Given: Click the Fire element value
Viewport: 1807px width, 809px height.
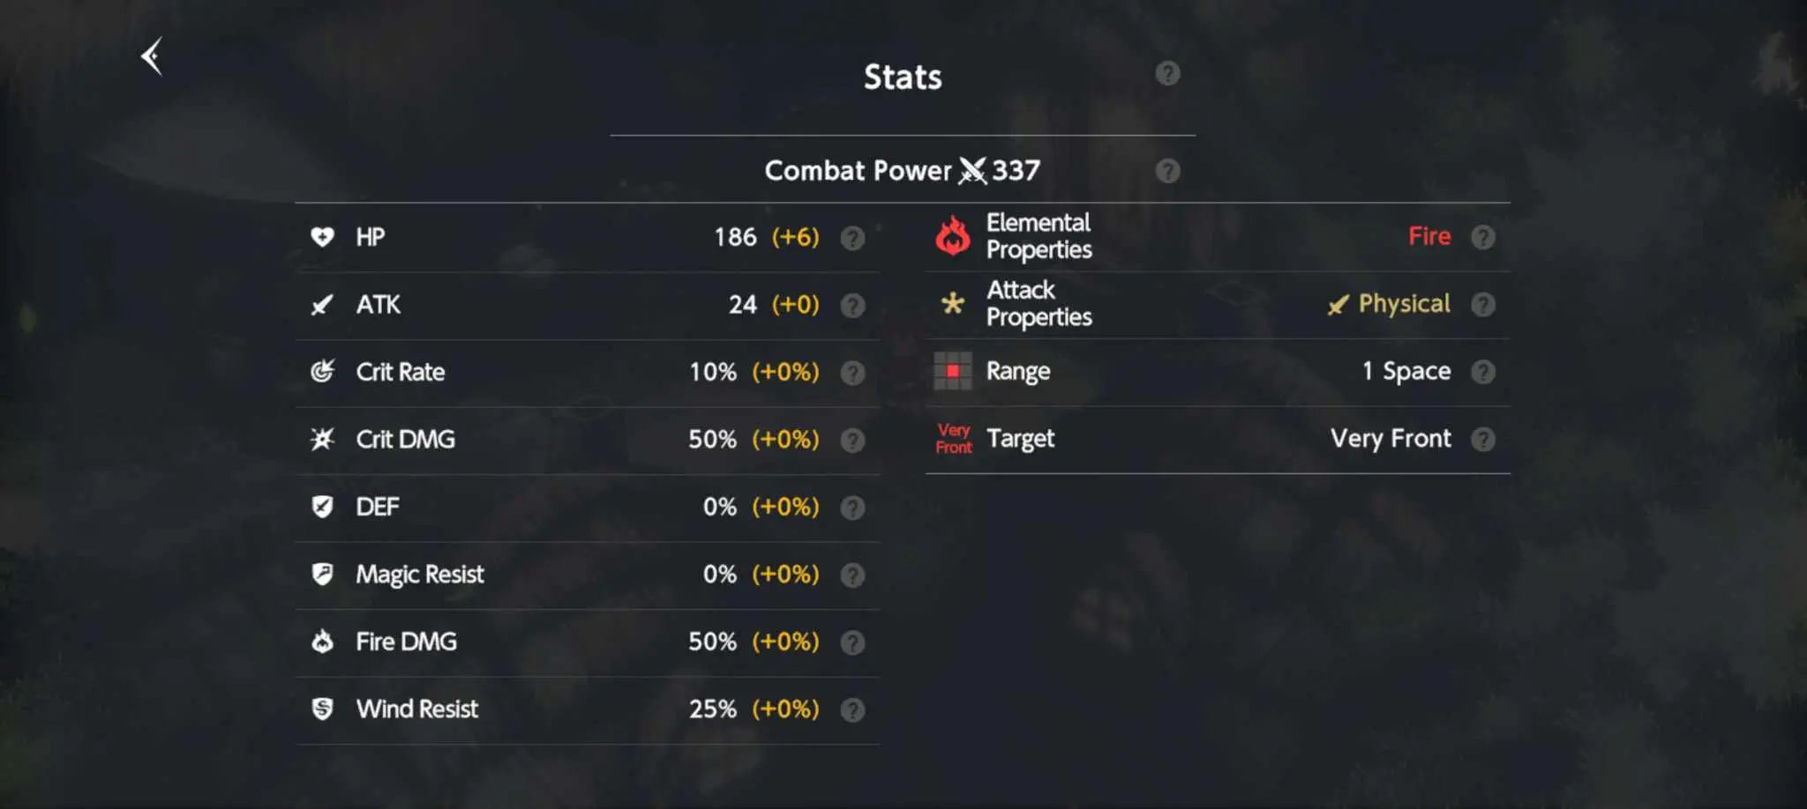Looking at the screenshot, I should (x=1429, y=236).
